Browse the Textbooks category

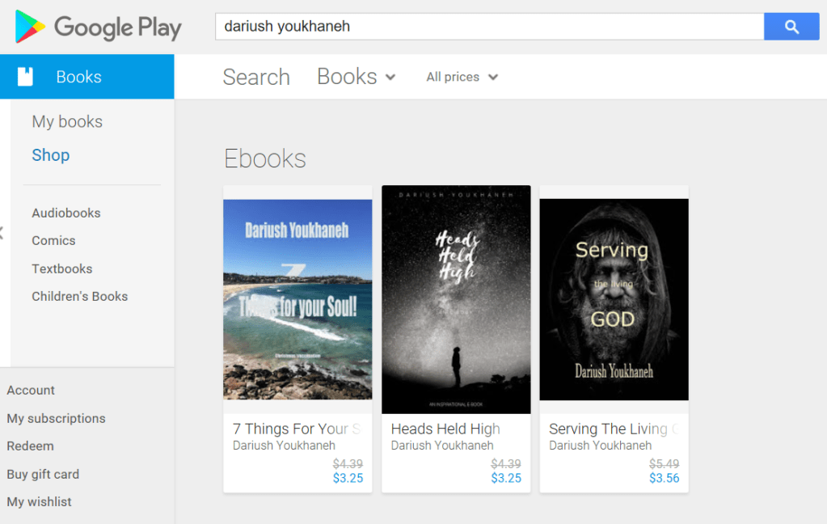(62, 268)
